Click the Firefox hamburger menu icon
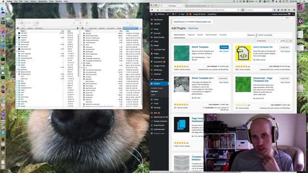The height and width of the screenshot is (173, 308). pyautogui.click(x=294, y=10)
